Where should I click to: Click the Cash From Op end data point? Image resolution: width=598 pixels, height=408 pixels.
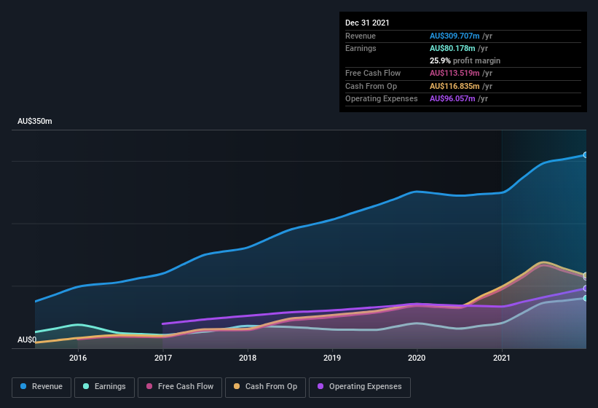coord(586,275)
